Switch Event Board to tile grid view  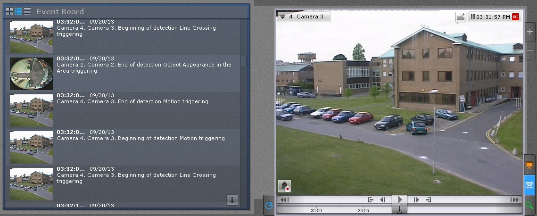pos(9,11)
